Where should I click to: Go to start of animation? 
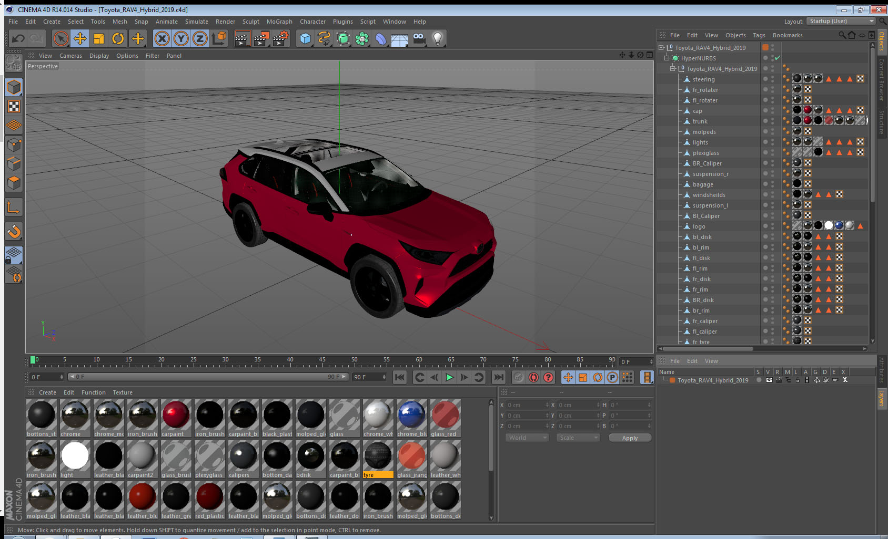pyautogui.click(x=400, y=377)
